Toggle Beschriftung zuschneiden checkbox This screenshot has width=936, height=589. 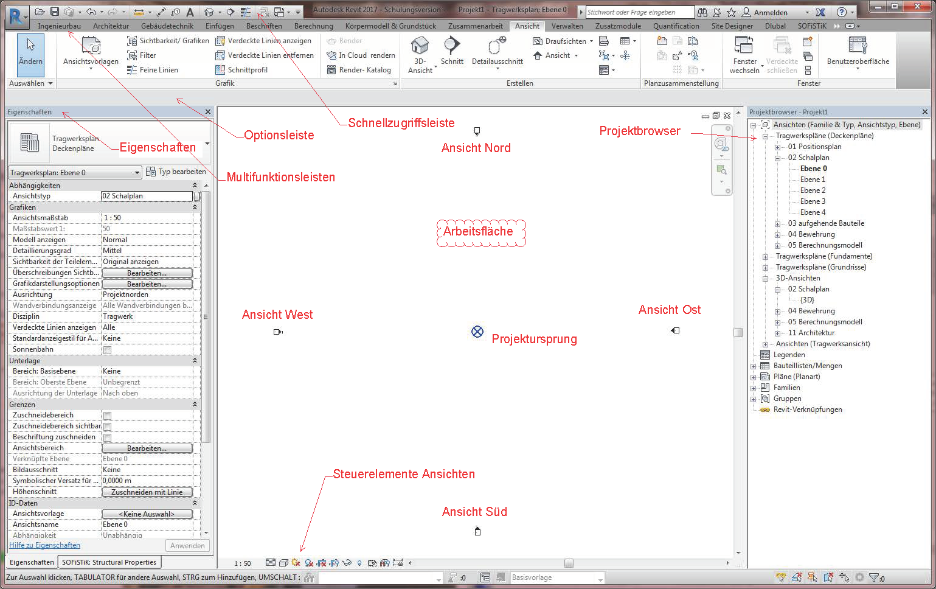[108, 437]
